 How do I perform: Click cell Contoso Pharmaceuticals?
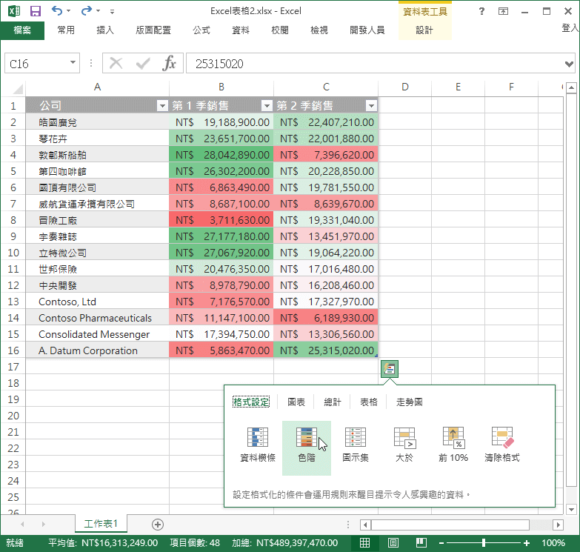97,318
